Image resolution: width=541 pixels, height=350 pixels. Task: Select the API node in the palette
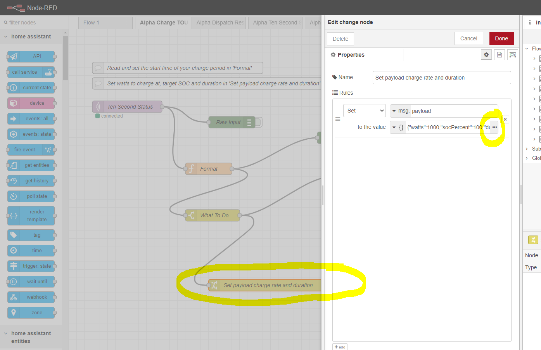click(x=31, y=56)
